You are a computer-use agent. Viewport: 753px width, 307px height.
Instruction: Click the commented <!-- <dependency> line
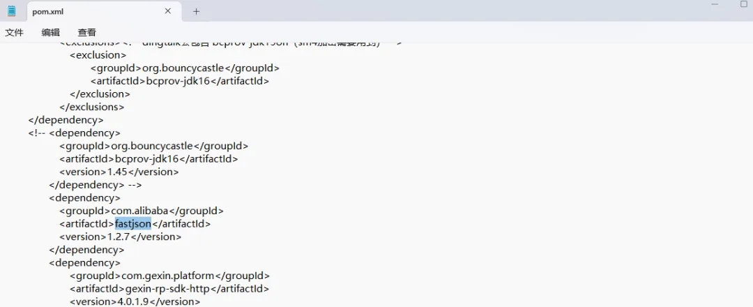pyautogui.click(x=75, y=133)
